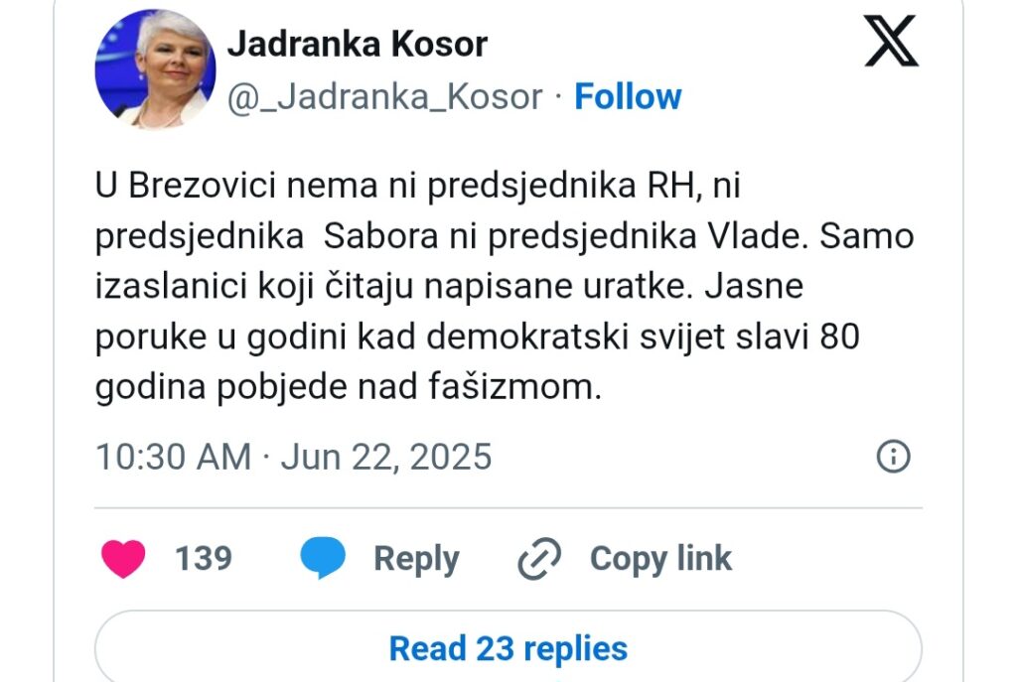Open the Read 23 replies button
This screenshot has width=1017, height=682.
[x=508, y=648]
